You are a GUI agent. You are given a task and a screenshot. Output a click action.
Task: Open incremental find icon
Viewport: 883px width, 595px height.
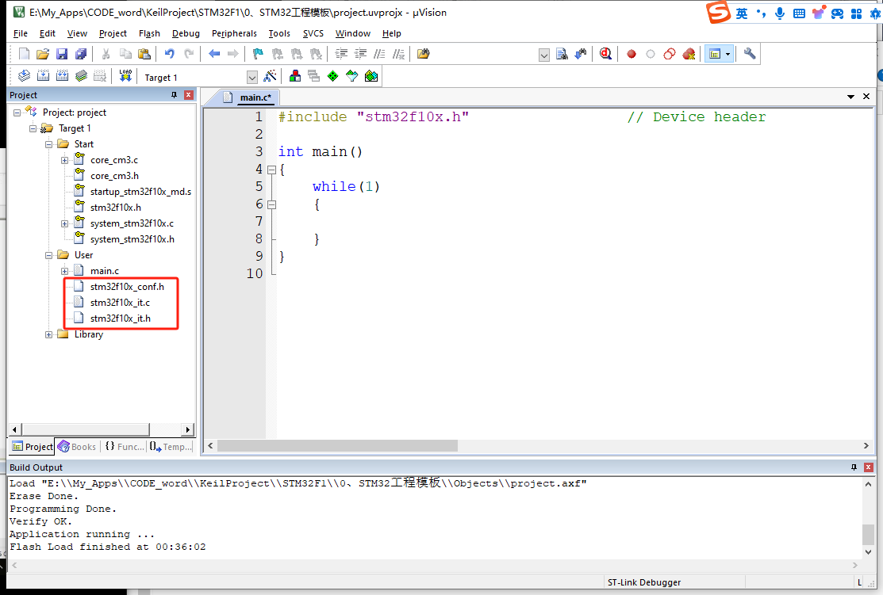581,54
